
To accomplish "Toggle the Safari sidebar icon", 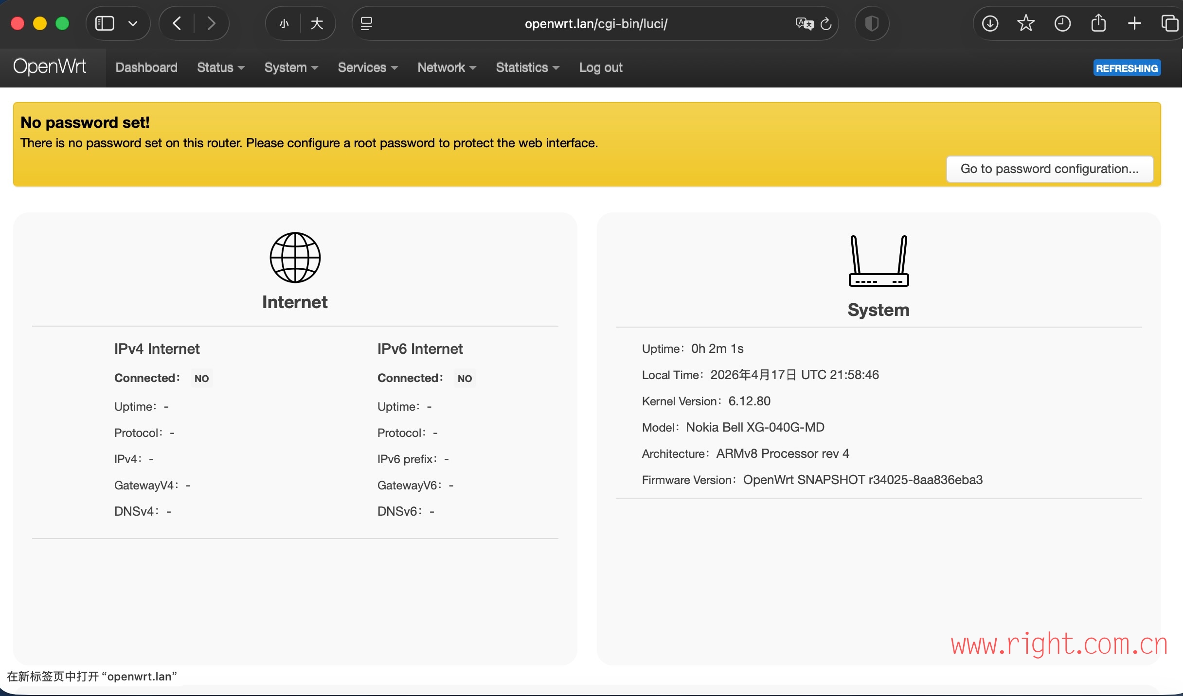I will [x=105, y=23].
